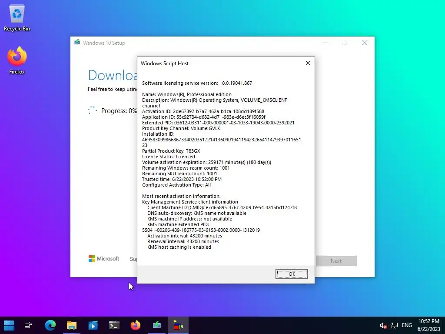Screen dimensions: 445x334
Task: Click the 'Partial Product Key: T83GX' line
Action: pos(171,151)
